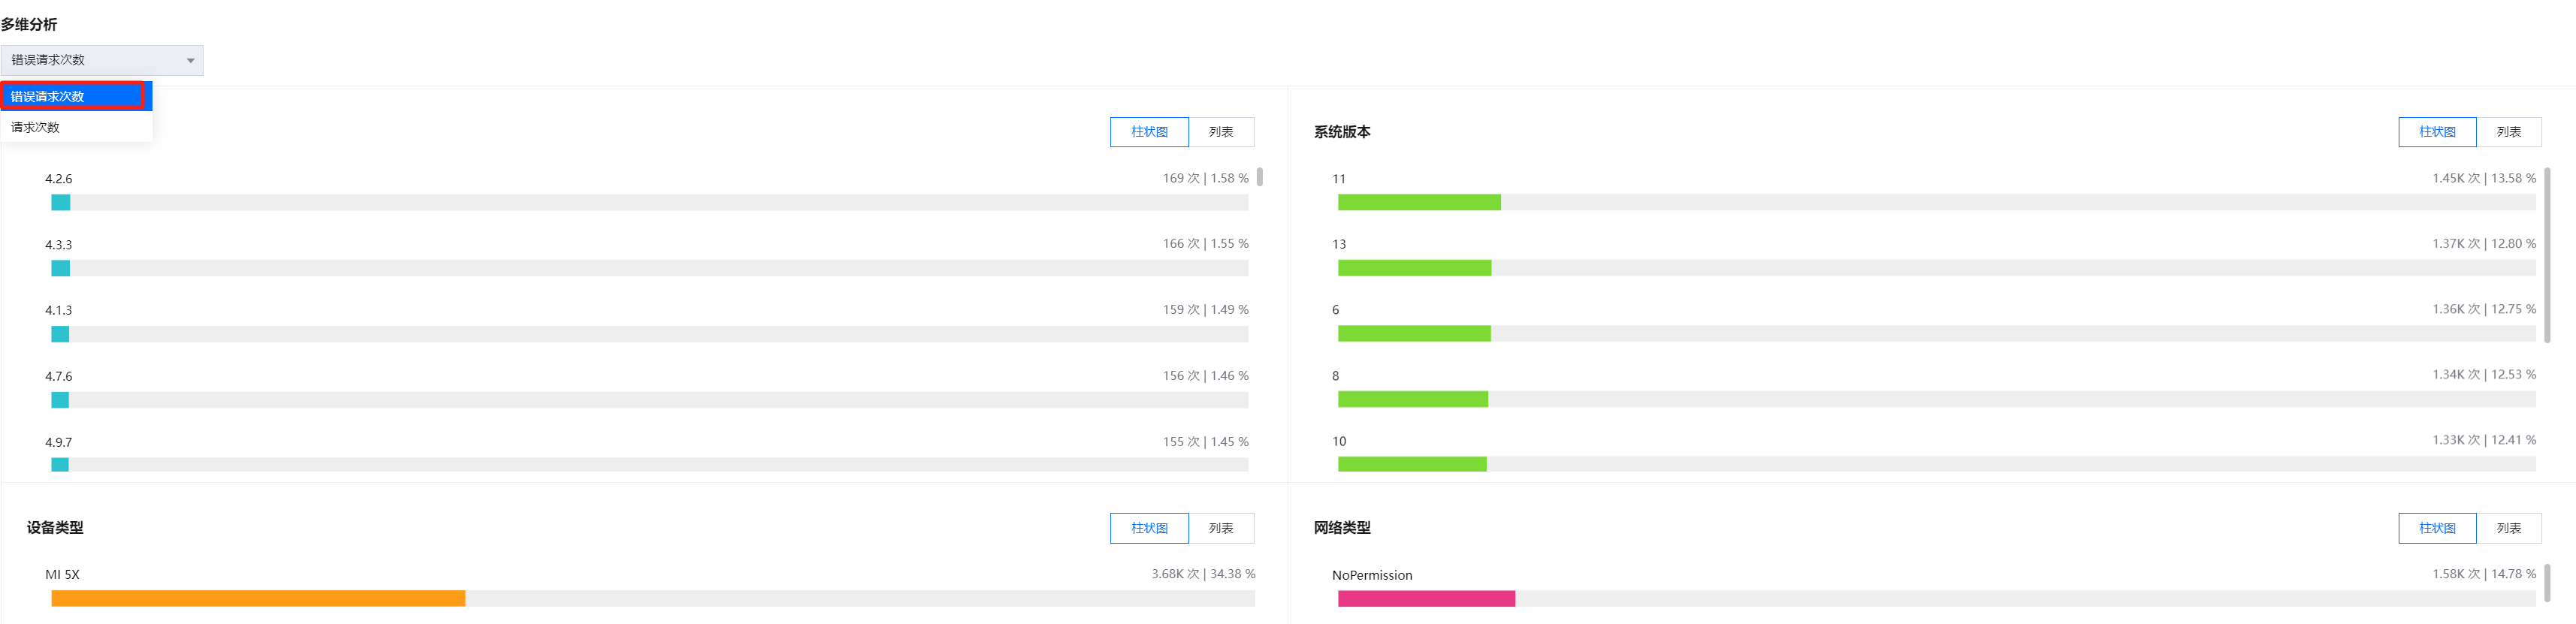Click the scrollbar in the 系统版本 panel

2546,255
